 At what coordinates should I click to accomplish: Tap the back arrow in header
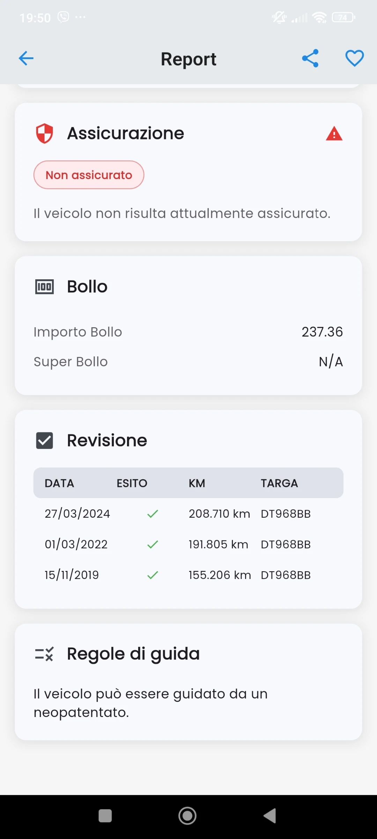pyautogui.click(x=26, y=58)
